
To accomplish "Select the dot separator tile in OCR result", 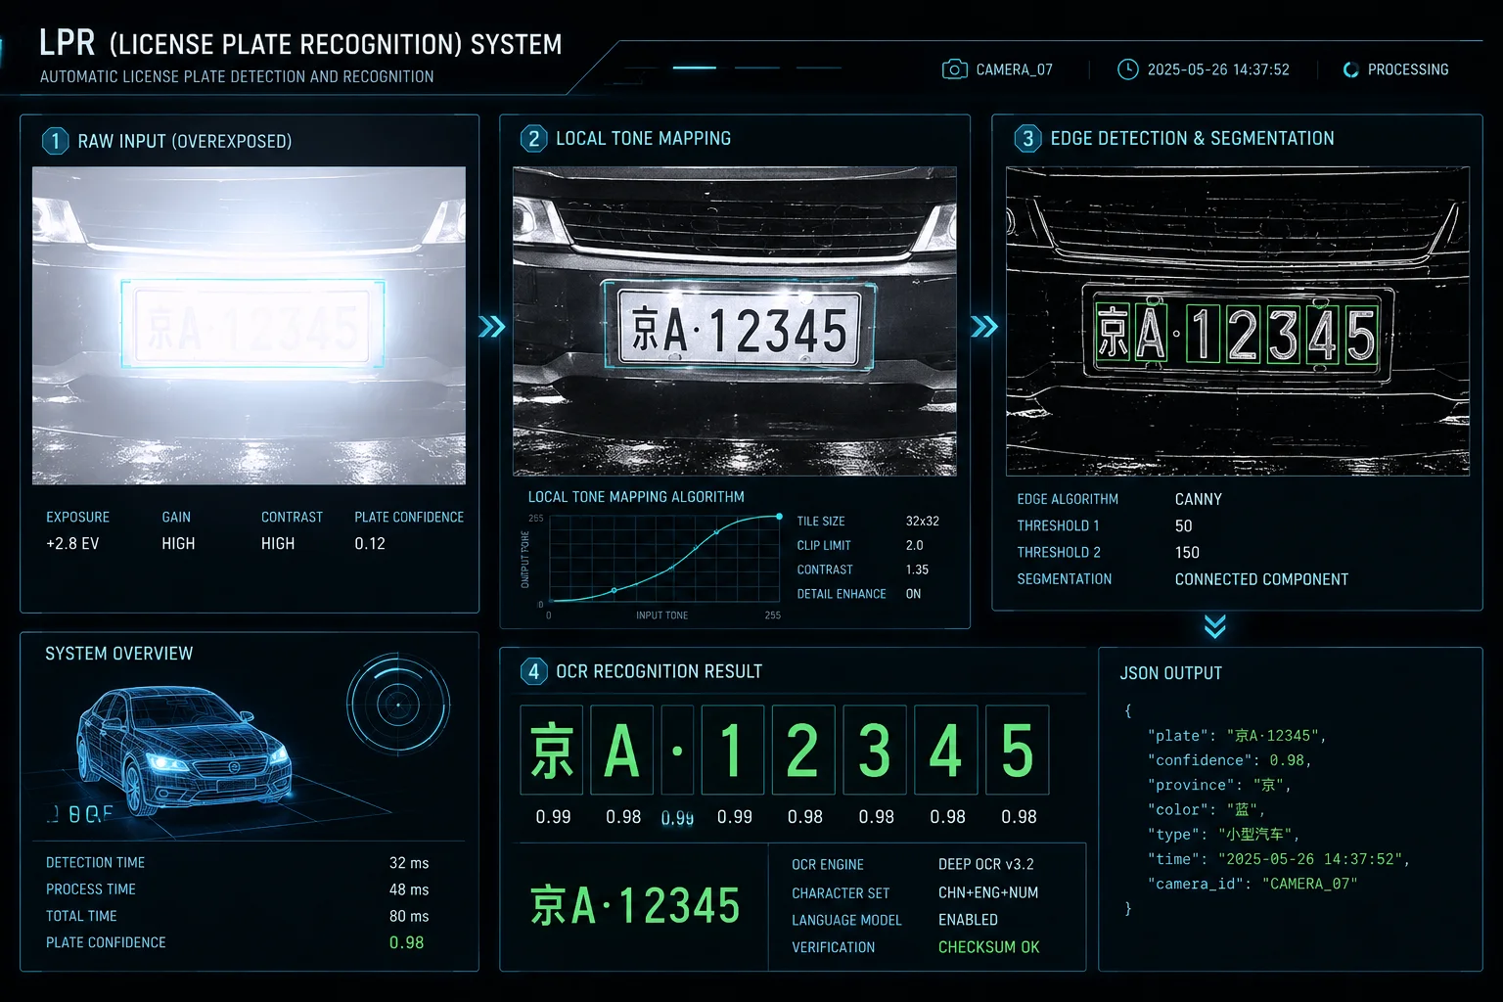I will click(x=677, y=750).
